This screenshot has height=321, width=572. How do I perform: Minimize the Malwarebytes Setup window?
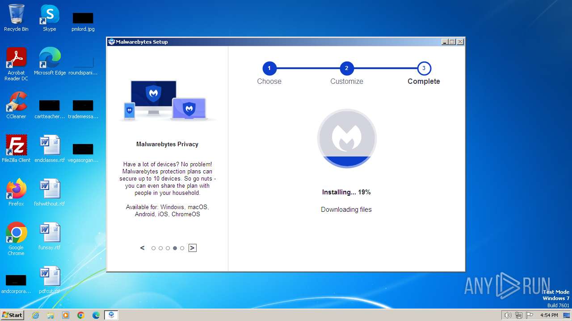pos(445,42)
